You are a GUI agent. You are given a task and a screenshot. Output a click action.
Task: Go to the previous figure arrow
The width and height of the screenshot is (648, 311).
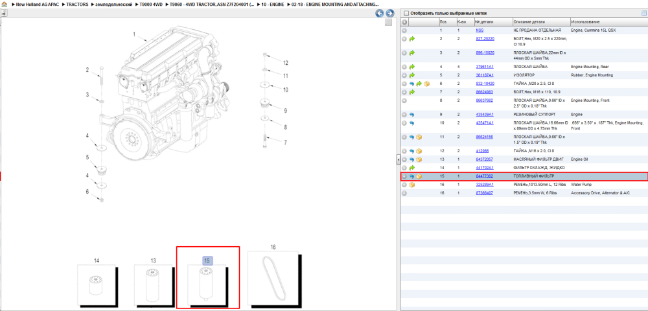point(379,13)
